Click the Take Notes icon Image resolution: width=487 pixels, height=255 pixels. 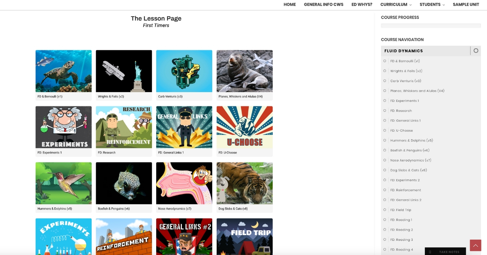[430, 252]
